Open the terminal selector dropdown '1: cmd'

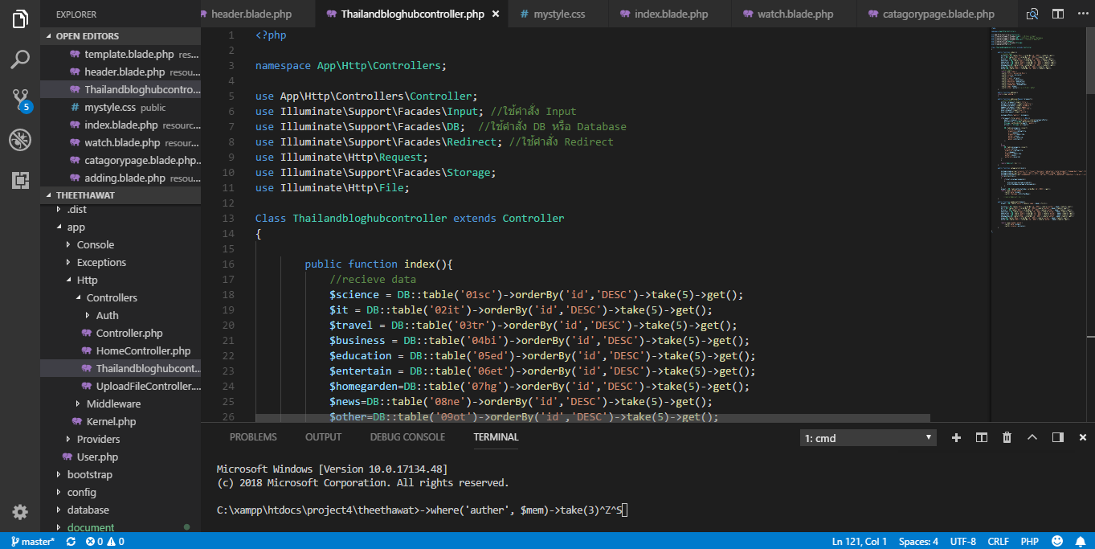tap(868, 438)
